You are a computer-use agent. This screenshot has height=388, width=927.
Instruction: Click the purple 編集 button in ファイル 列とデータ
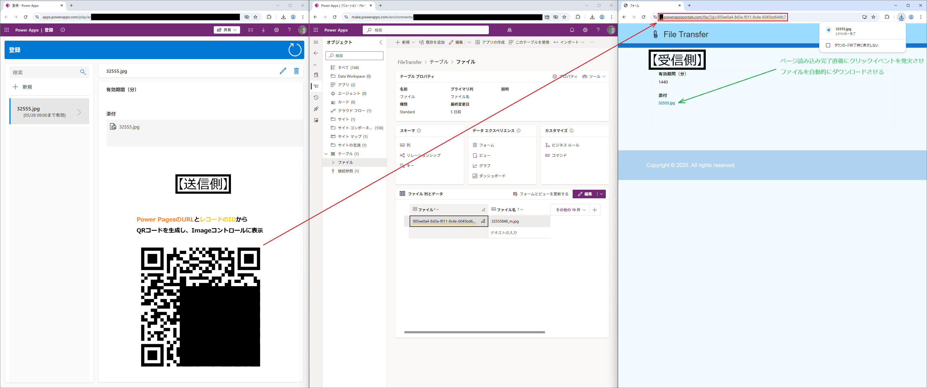[x=585, y=194]
